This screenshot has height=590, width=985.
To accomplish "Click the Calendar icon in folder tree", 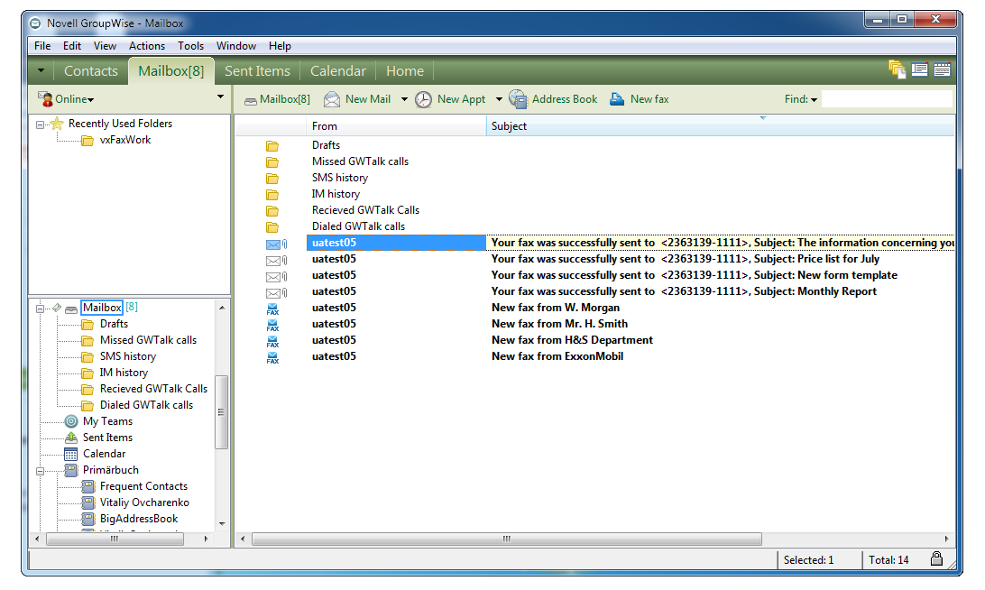I will click(71, 454).
